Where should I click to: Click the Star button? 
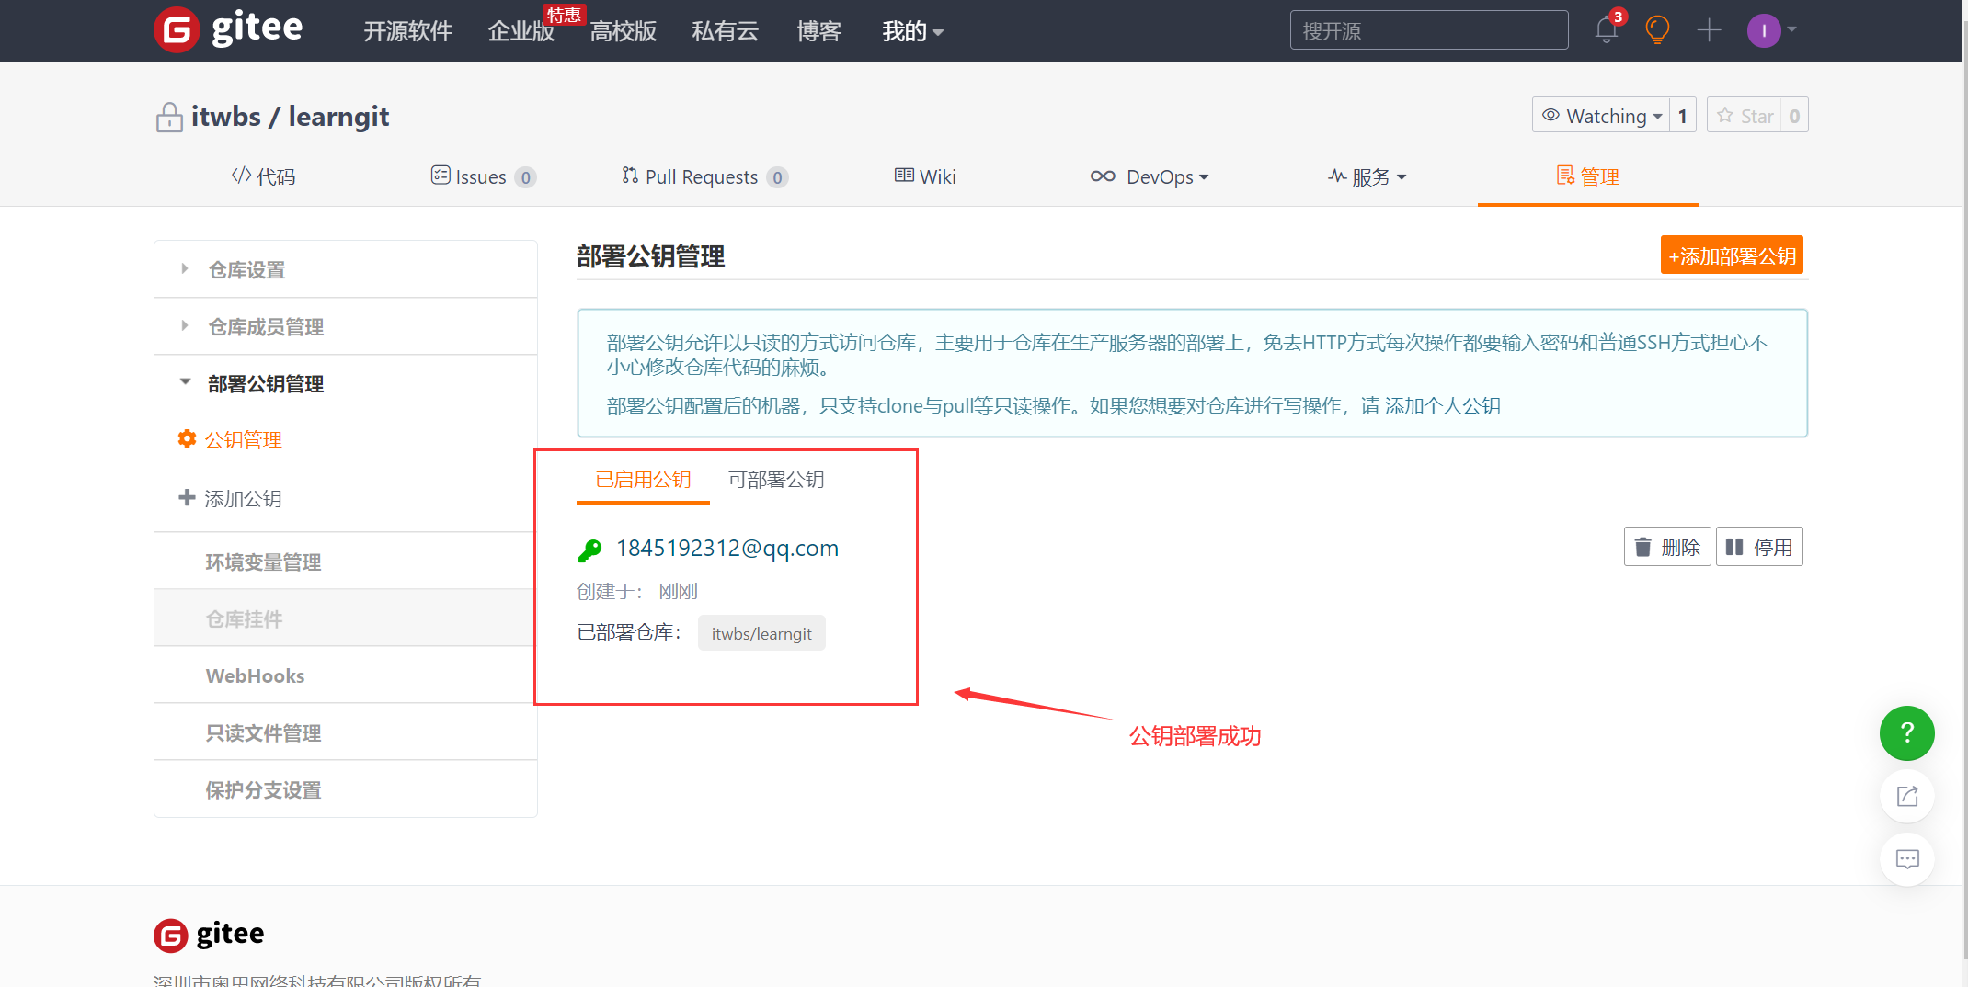click(x=1744, y=116)
